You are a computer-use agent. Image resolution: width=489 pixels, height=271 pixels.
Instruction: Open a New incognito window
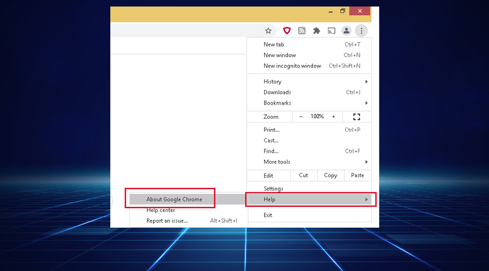tap(309, 66)
